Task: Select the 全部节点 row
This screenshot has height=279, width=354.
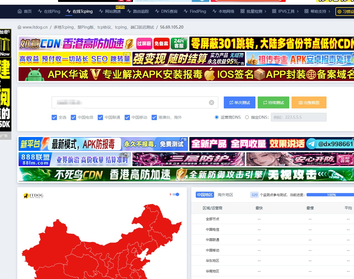Action: (x=273, y=219)
